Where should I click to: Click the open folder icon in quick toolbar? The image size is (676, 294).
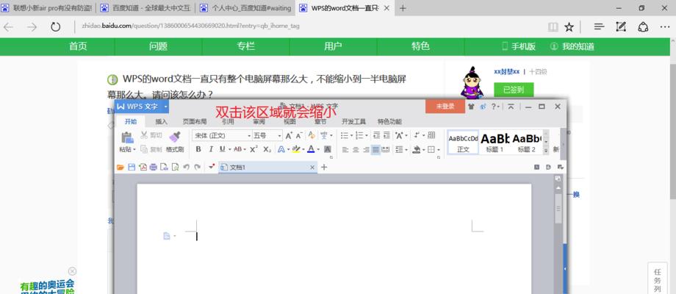pos(121,168)
